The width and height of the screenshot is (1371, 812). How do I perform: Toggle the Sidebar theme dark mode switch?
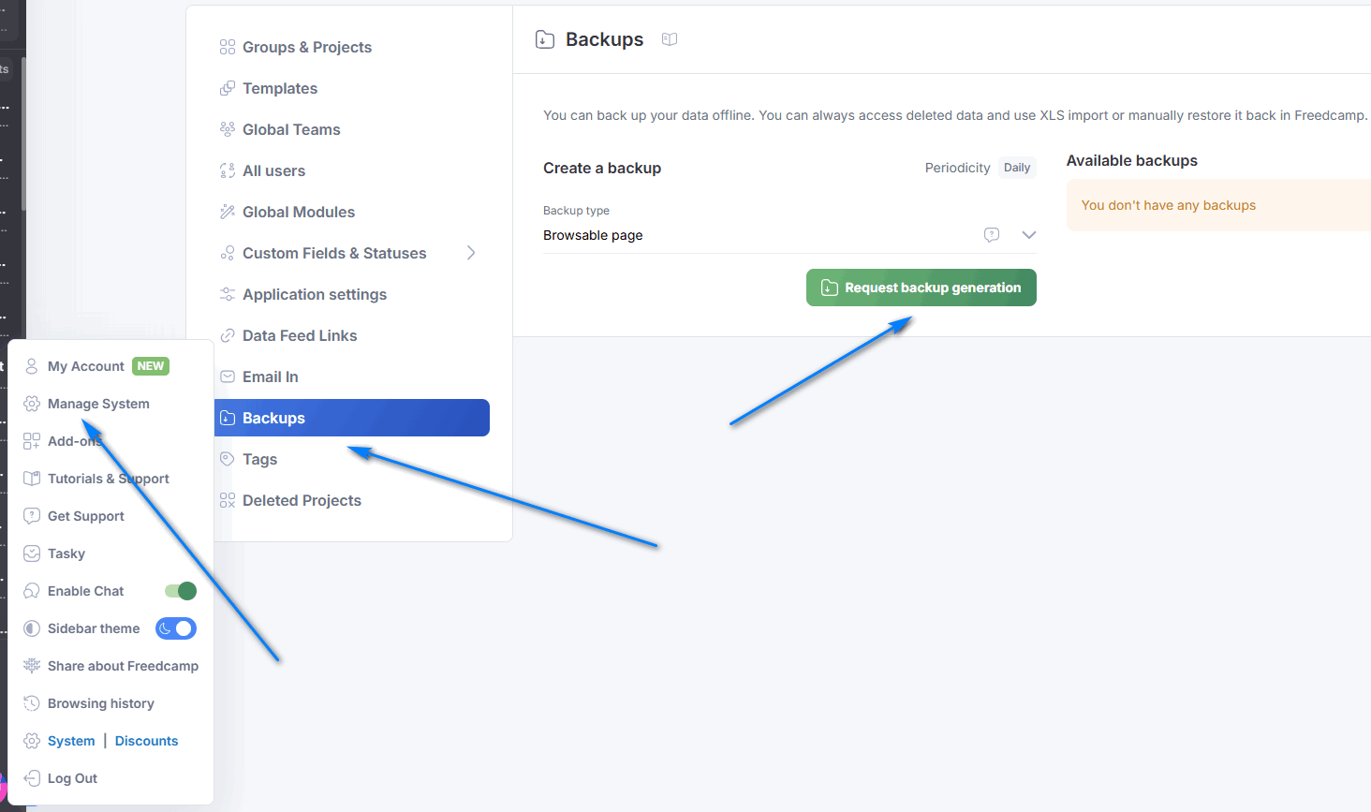coord(176,628)
